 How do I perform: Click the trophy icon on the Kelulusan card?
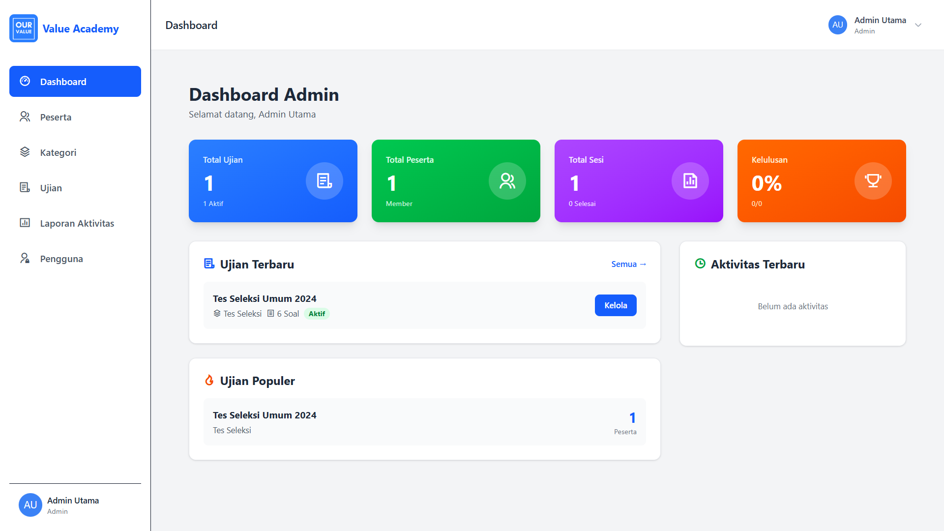click(x=873, y=181)
